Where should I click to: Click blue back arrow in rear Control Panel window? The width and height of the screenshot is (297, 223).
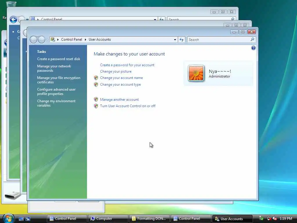pos(13,19)
